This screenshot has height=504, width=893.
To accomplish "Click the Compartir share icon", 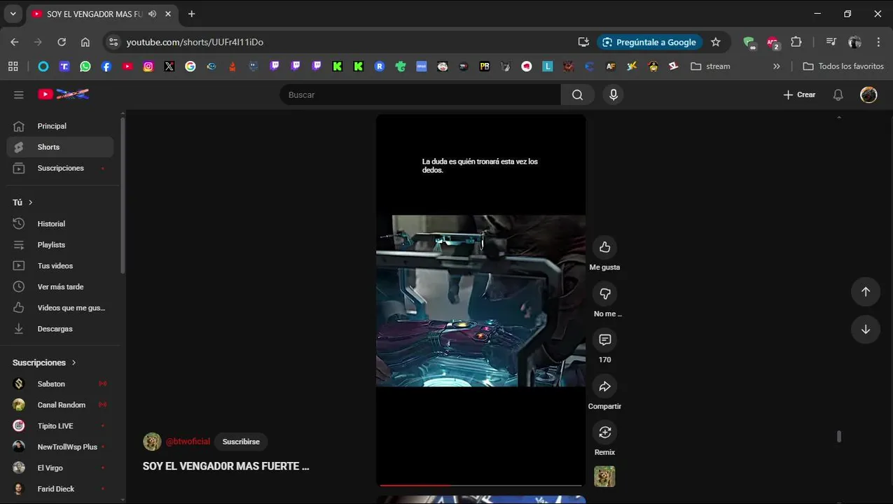I will 604,386.
